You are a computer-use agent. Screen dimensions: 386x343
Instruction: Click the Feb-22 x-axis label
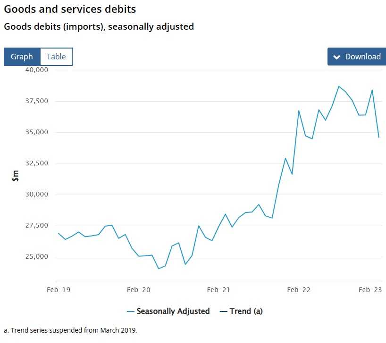click(x=298, y=290)
